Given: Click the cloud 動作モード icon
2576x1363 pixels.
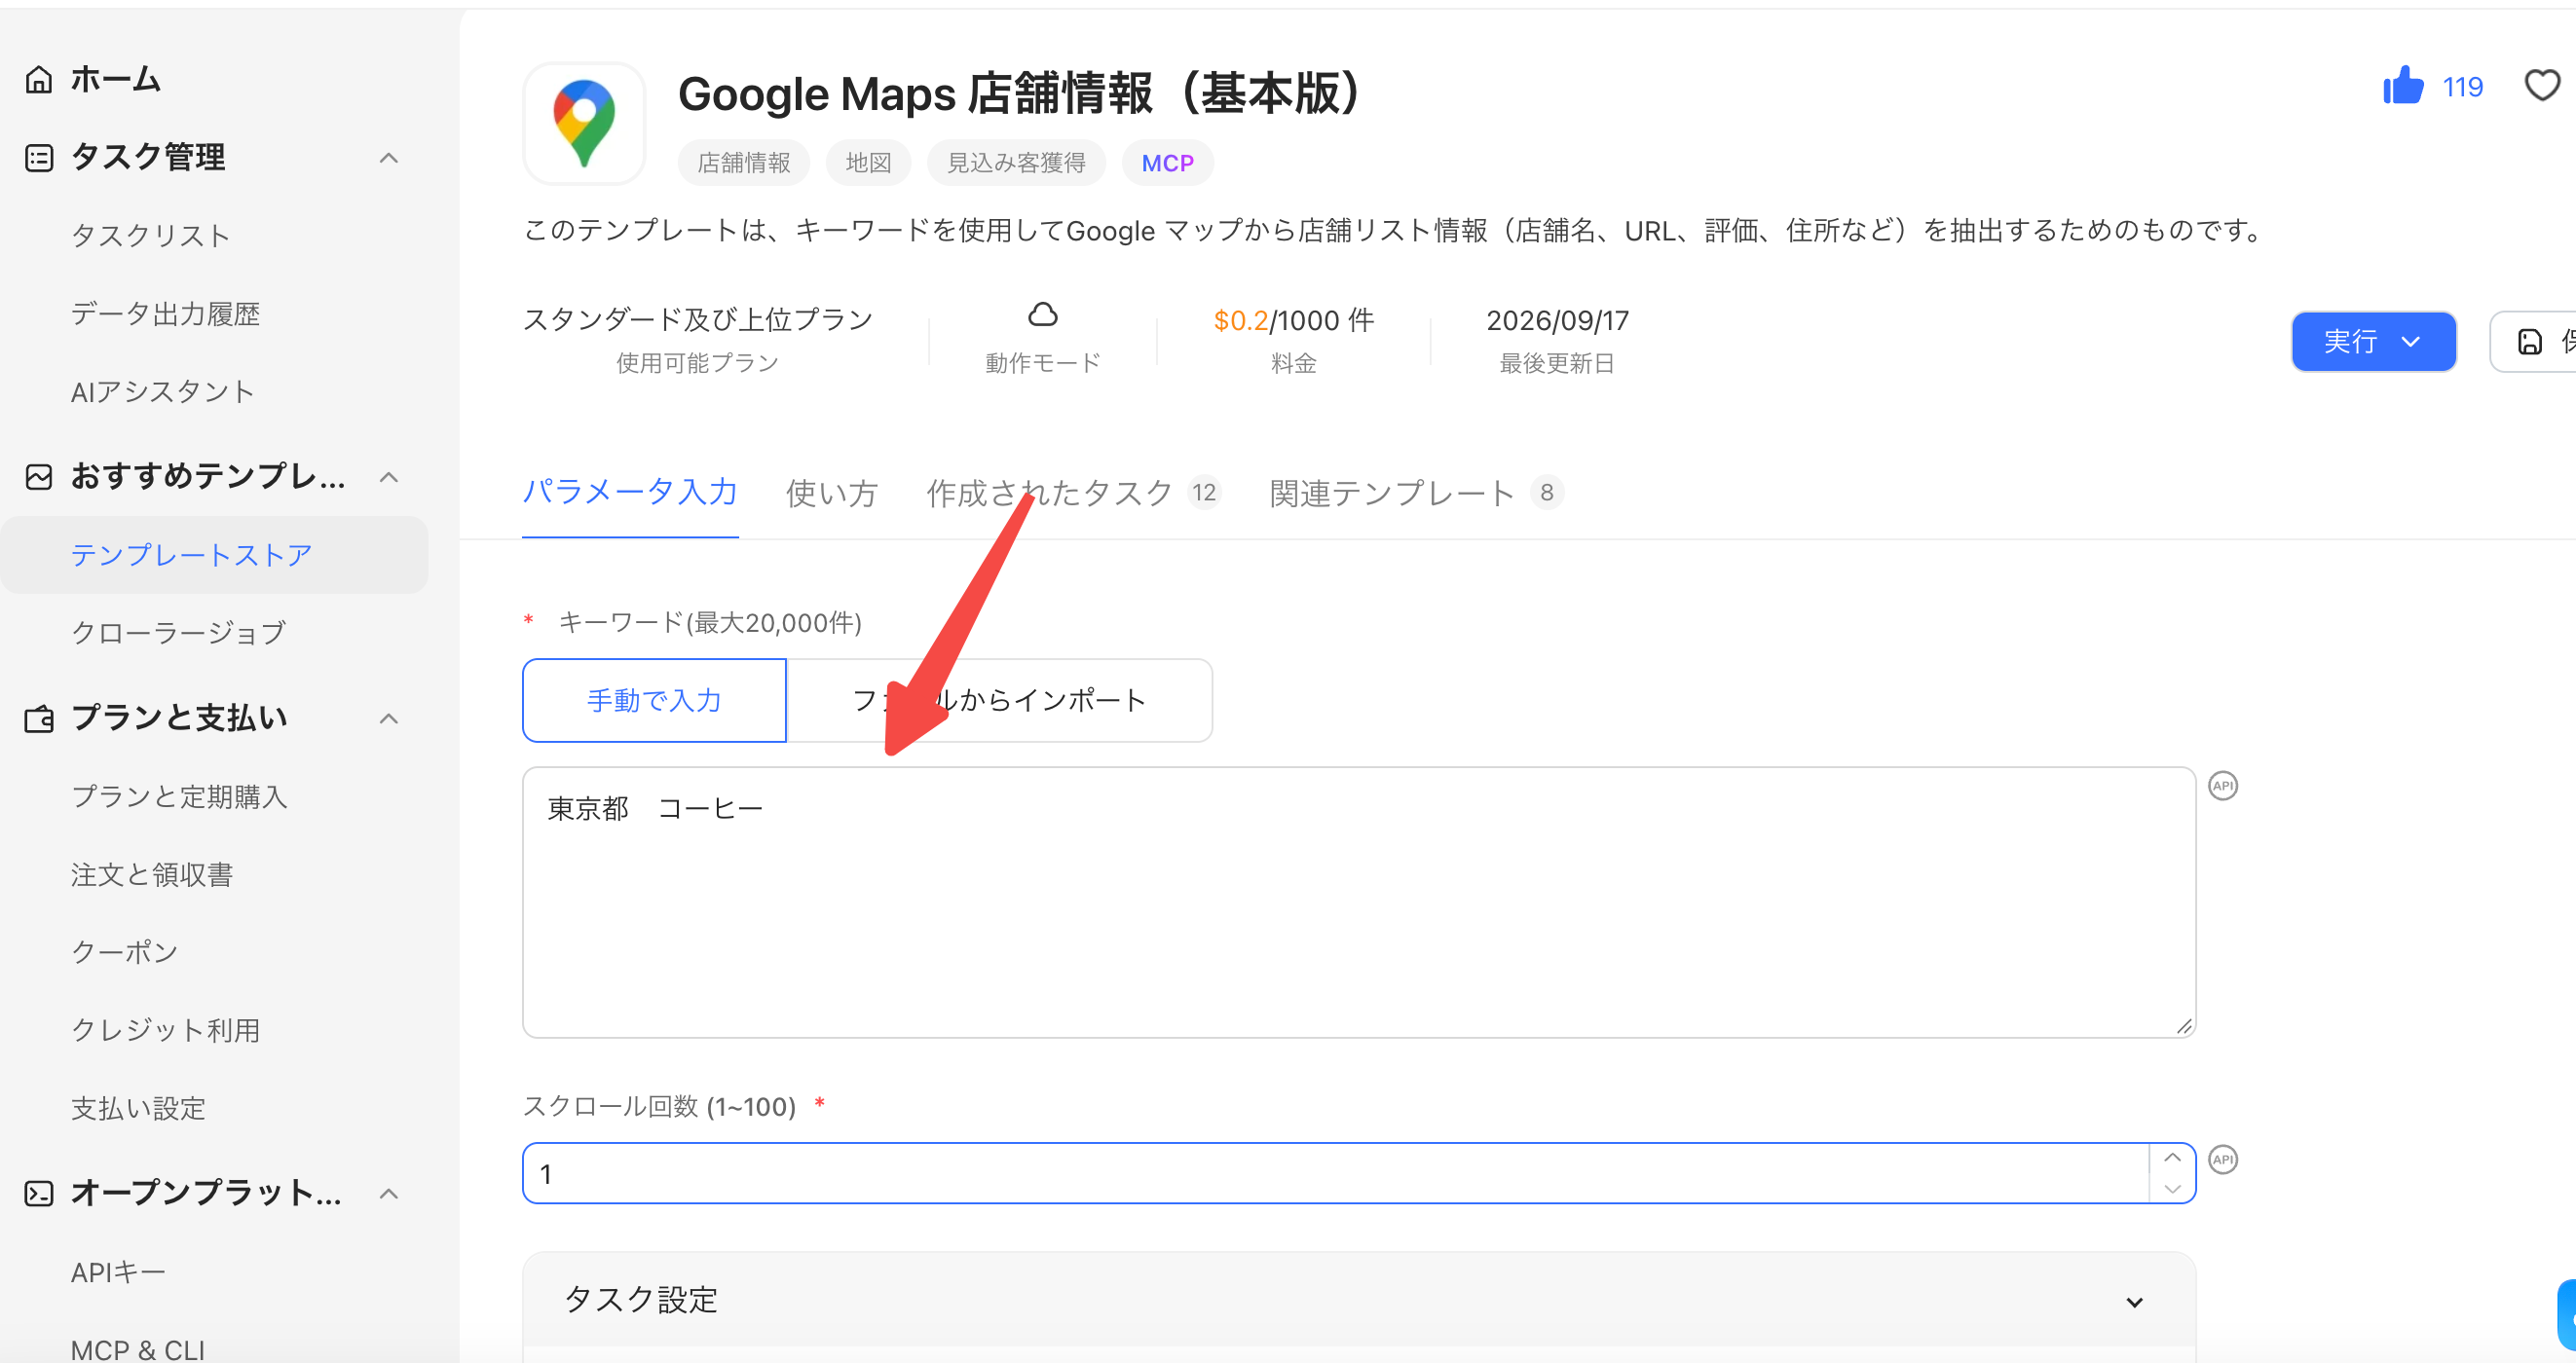Looking at the screenshot, I should click(x=1042, y=315).
